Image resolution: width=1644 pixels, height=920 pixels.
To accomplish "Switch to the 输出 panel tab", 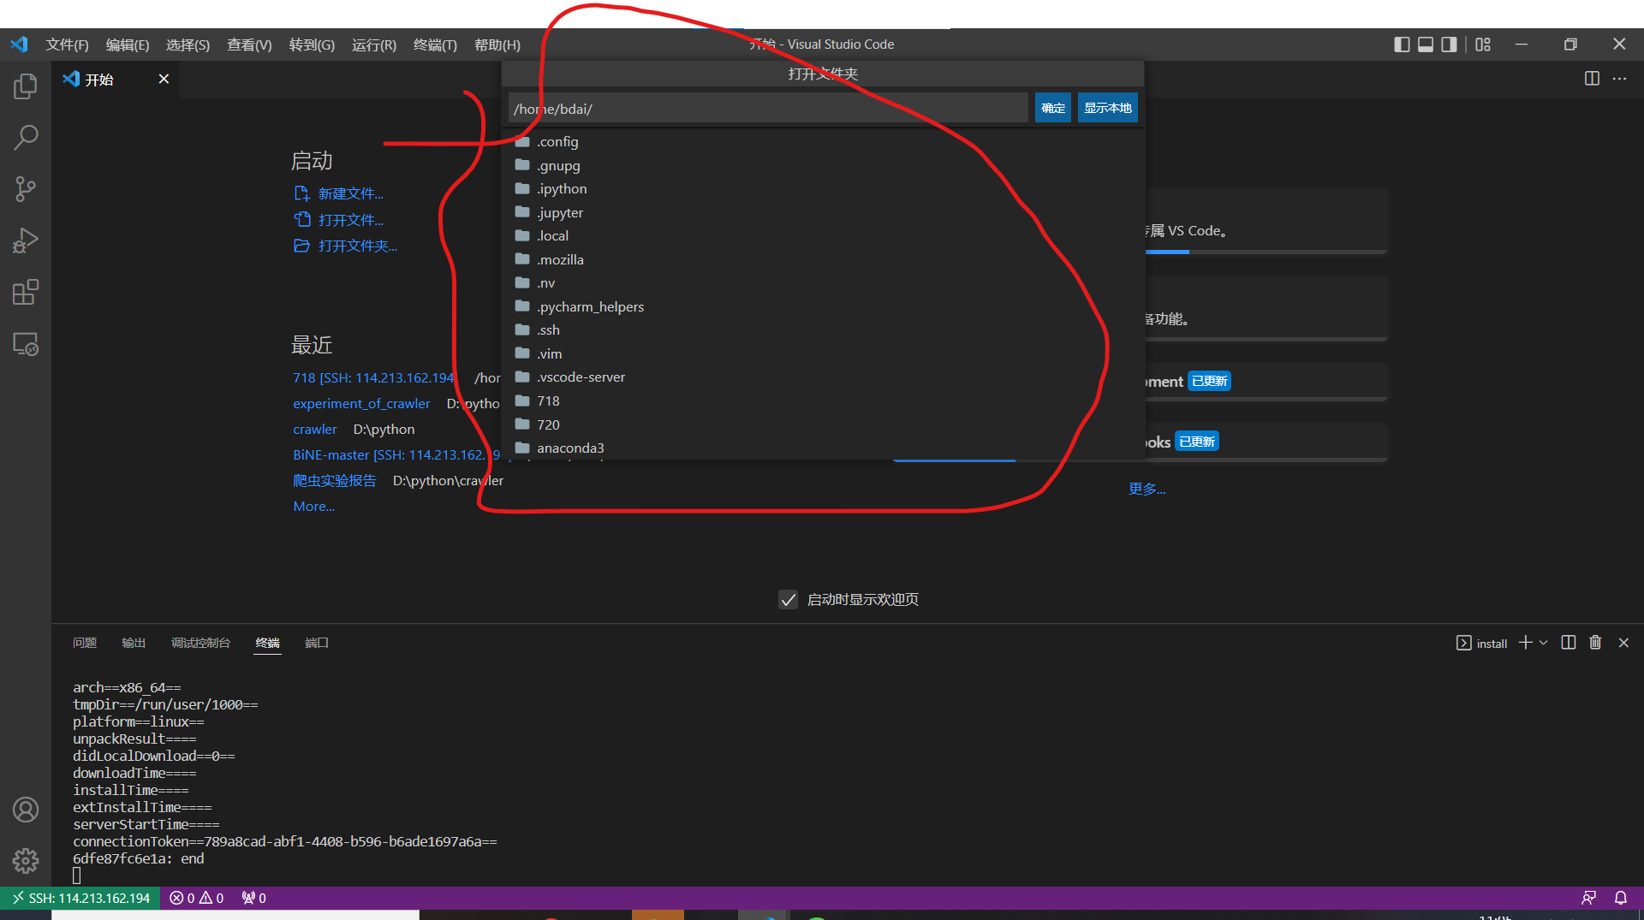I will [x=134, y=643].
